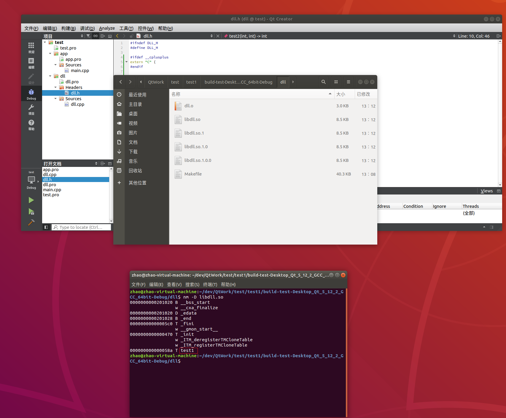Click the QtWork path segment in file manager
The width and height of the screenshot is (506, 418).
tap(156, 82)
